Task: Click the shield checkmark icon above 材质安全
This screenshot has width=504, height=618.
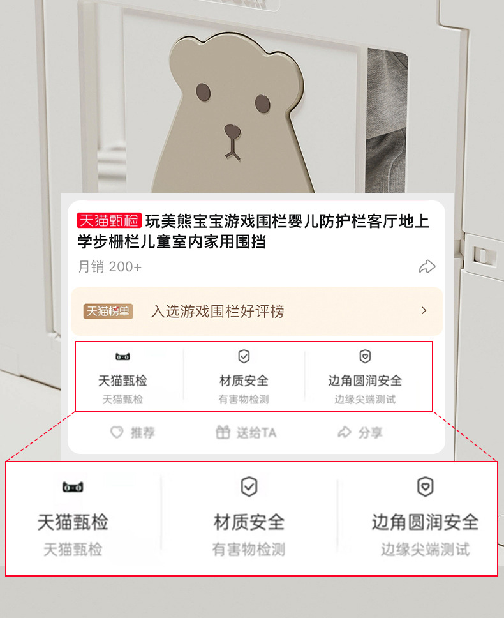Action: [x=244, y=356]
